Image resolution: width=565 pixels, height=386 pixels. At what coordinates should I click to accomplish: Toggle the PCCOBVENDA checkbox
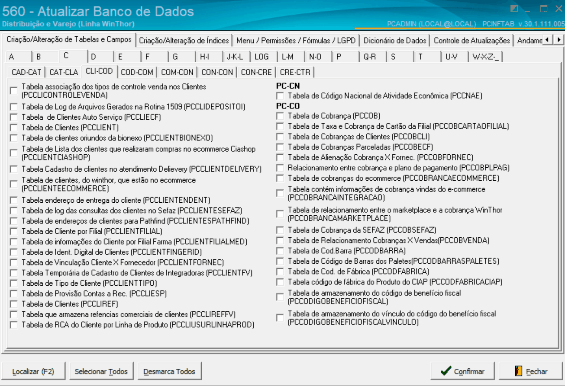pyautogui.click(x=280, y=240)
